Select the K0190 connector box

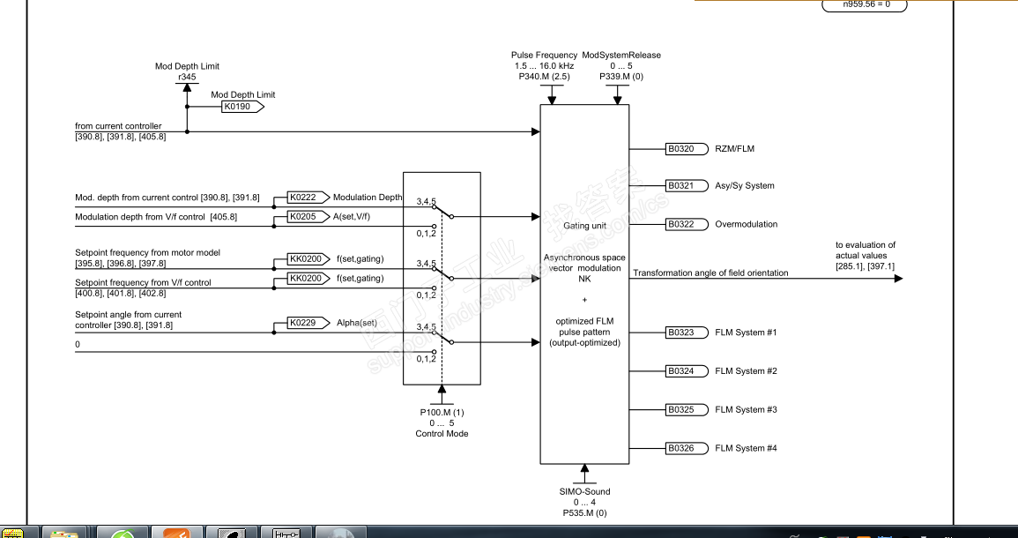[242, 107]
